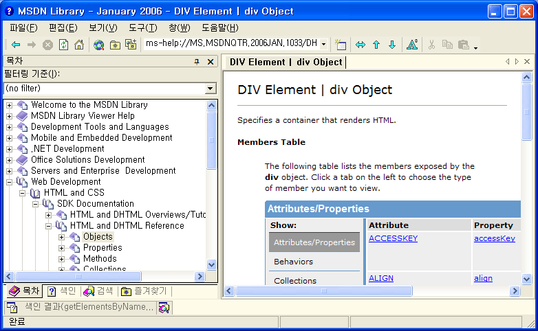Image resolution: width=538 pixels, height=331 pixels.
Task: Collapse the Web Development tree node
Action: point(10,182)
